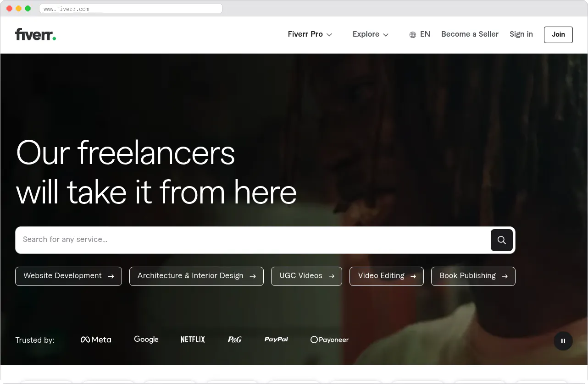Expand the Fiverr Pro dropdown
Screen dimensions: 588x384
pyautogui.click(x=310, y=34)
